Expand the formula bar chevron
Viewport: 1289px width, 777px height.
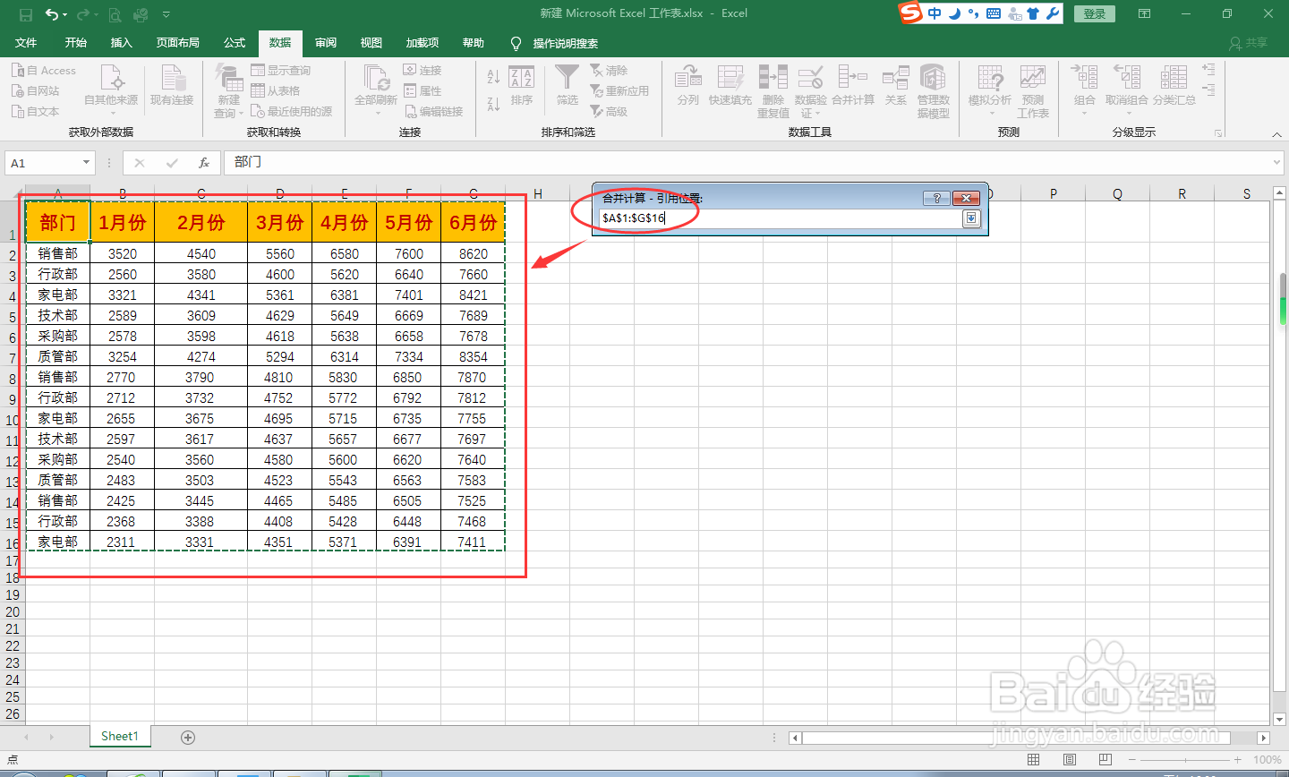coord(1277,162)
